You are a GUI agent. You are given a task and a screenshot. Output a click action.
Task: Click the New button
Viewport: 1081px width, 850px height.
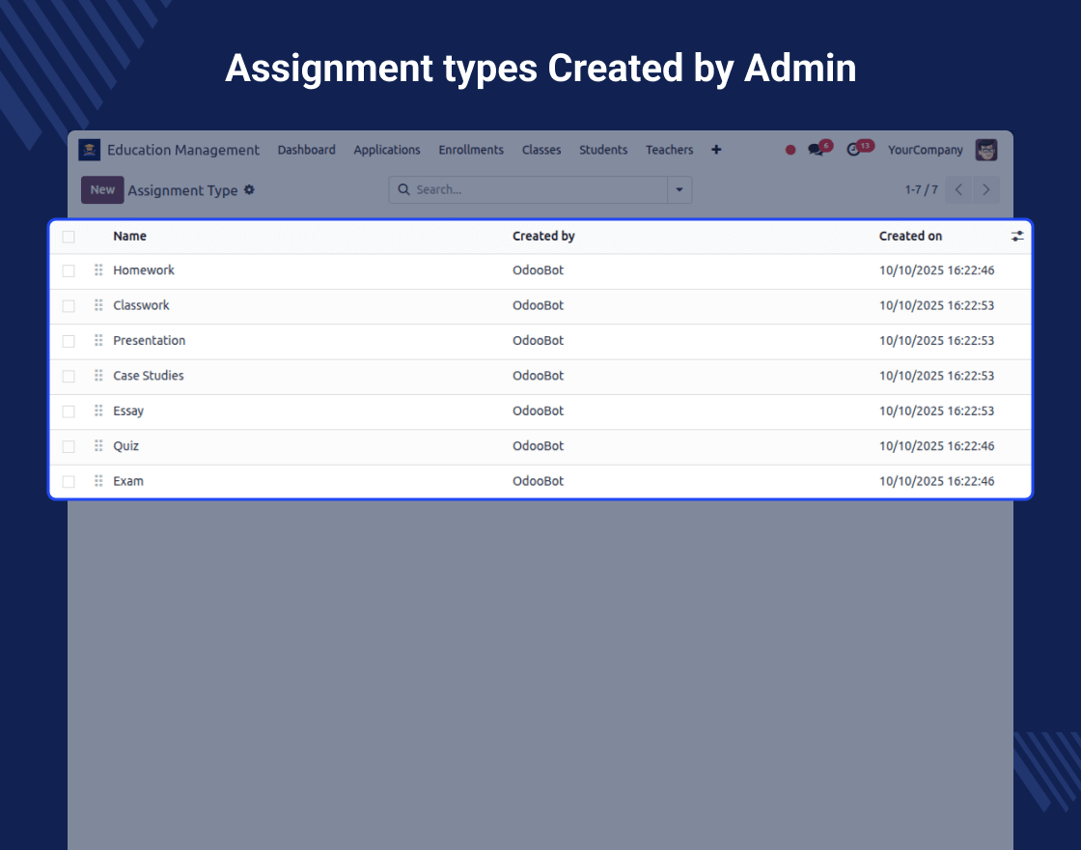tap(102, 189)
